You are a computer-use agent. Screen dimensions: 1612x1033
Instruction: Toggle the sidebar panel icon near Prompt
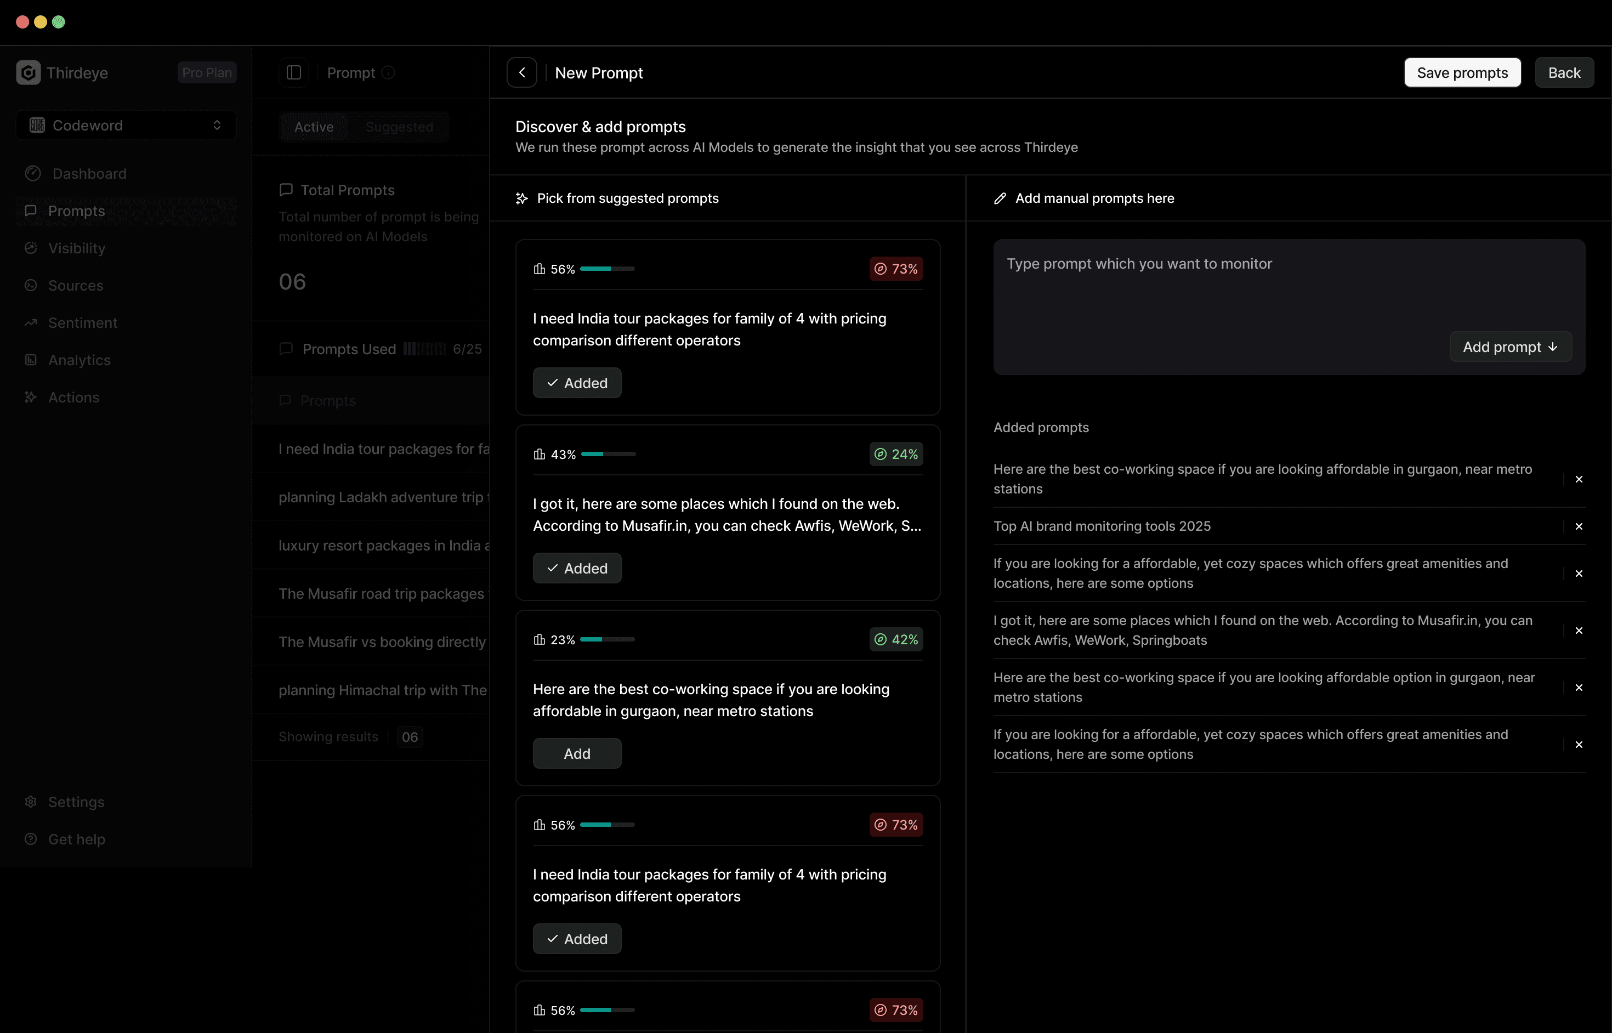coord(294,72)
